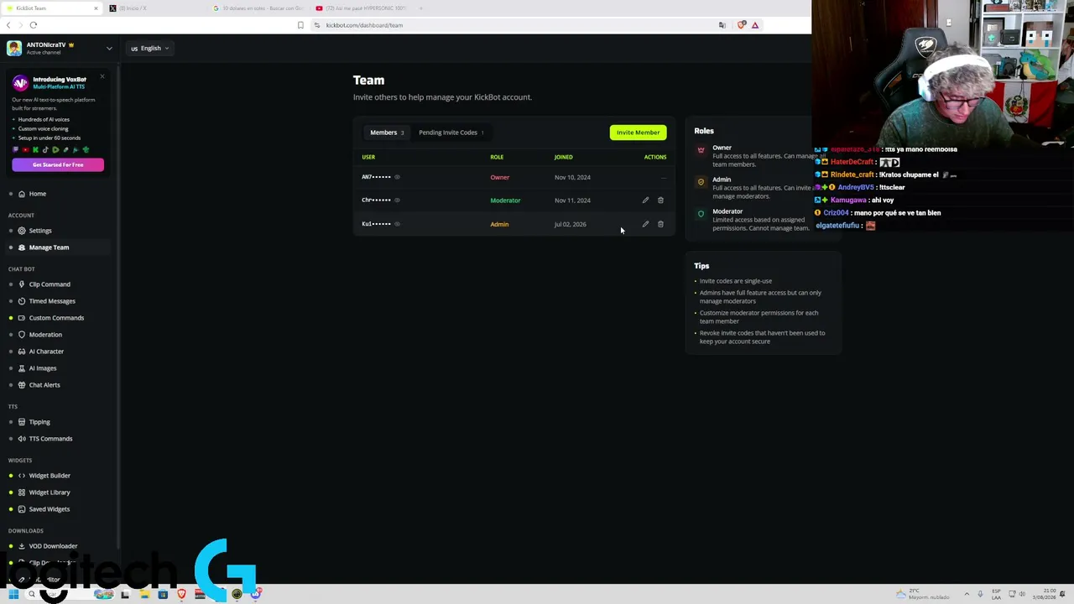Open the Widget Library page

(50, 492)
